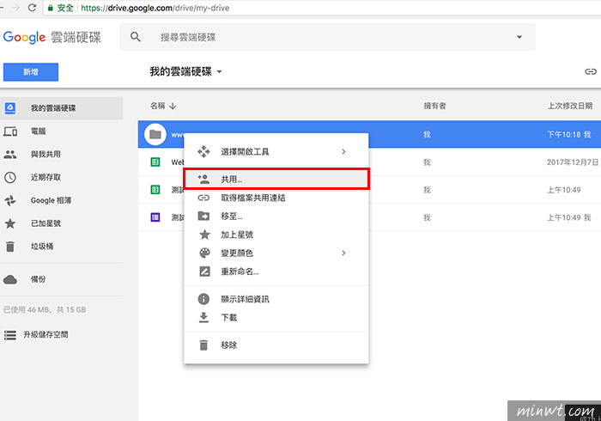Choose 選擇開啟工具 from context menu
Viewport: 601px width, 421px height.
click(x=276, y=152)
